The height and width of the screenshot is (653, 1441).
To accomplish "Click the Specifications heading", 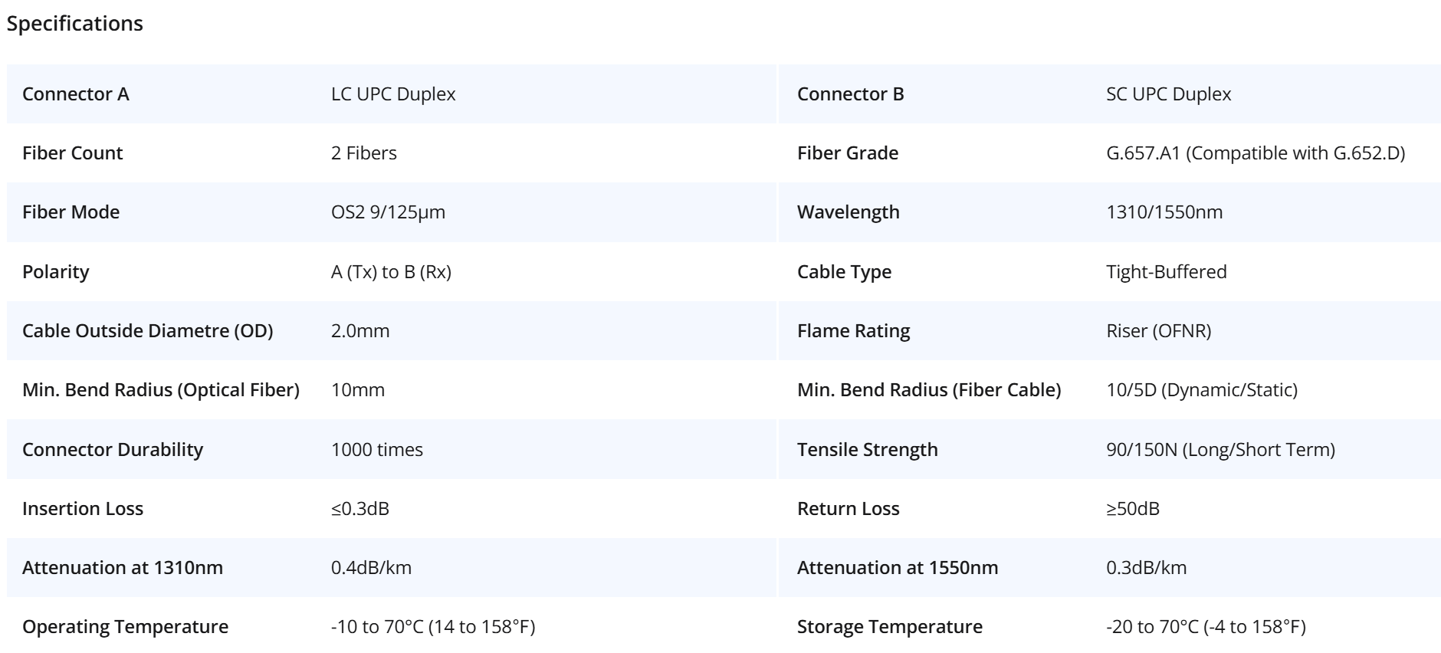I will tap(75, 24).
